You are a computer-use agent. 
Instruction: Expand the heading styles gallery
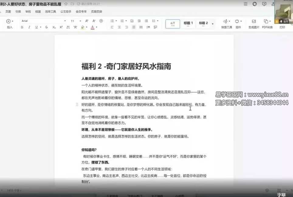coord(213,24)
